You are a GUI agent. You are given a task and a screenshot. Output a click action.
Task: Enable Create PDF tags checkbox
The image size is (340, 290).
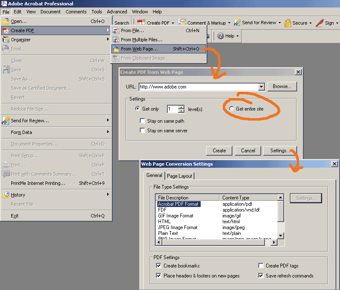[261, 265]
